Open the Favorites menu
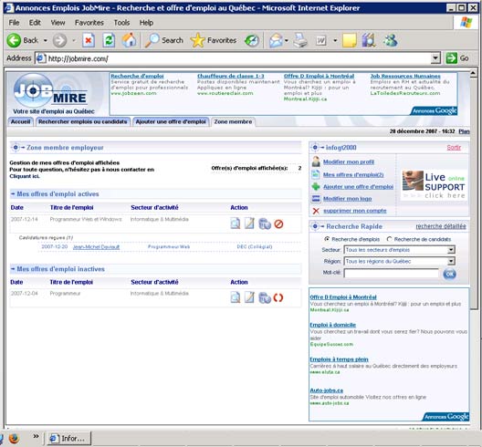The image size is (482, 447). pyautogui.click(x=89, y=23)
